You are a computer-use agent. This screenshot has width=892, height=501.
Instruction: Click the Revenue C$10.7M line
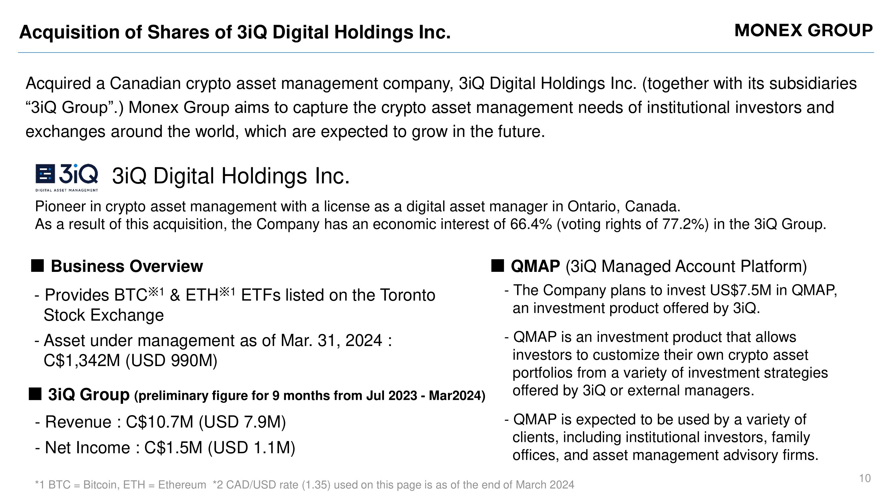pos(161,422)
